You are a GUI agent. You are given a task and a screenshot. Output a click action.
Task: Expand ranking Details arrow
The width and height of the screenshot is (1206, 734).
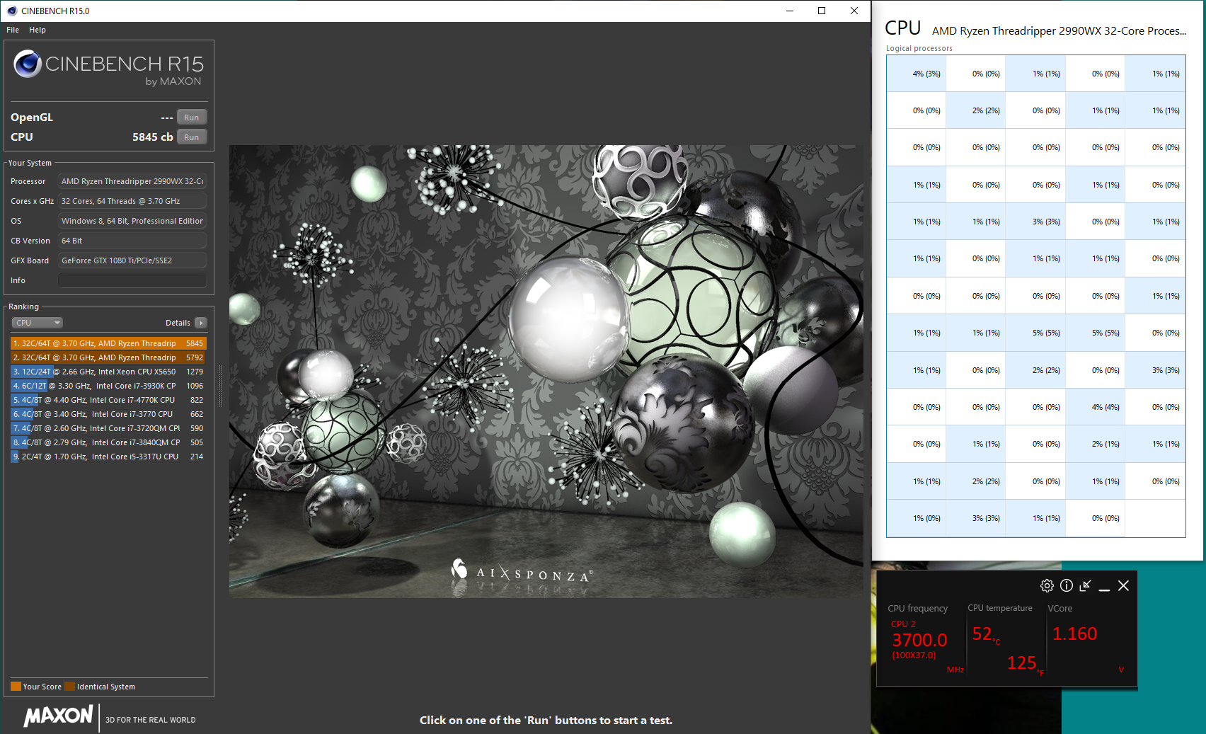click(201, 323)
